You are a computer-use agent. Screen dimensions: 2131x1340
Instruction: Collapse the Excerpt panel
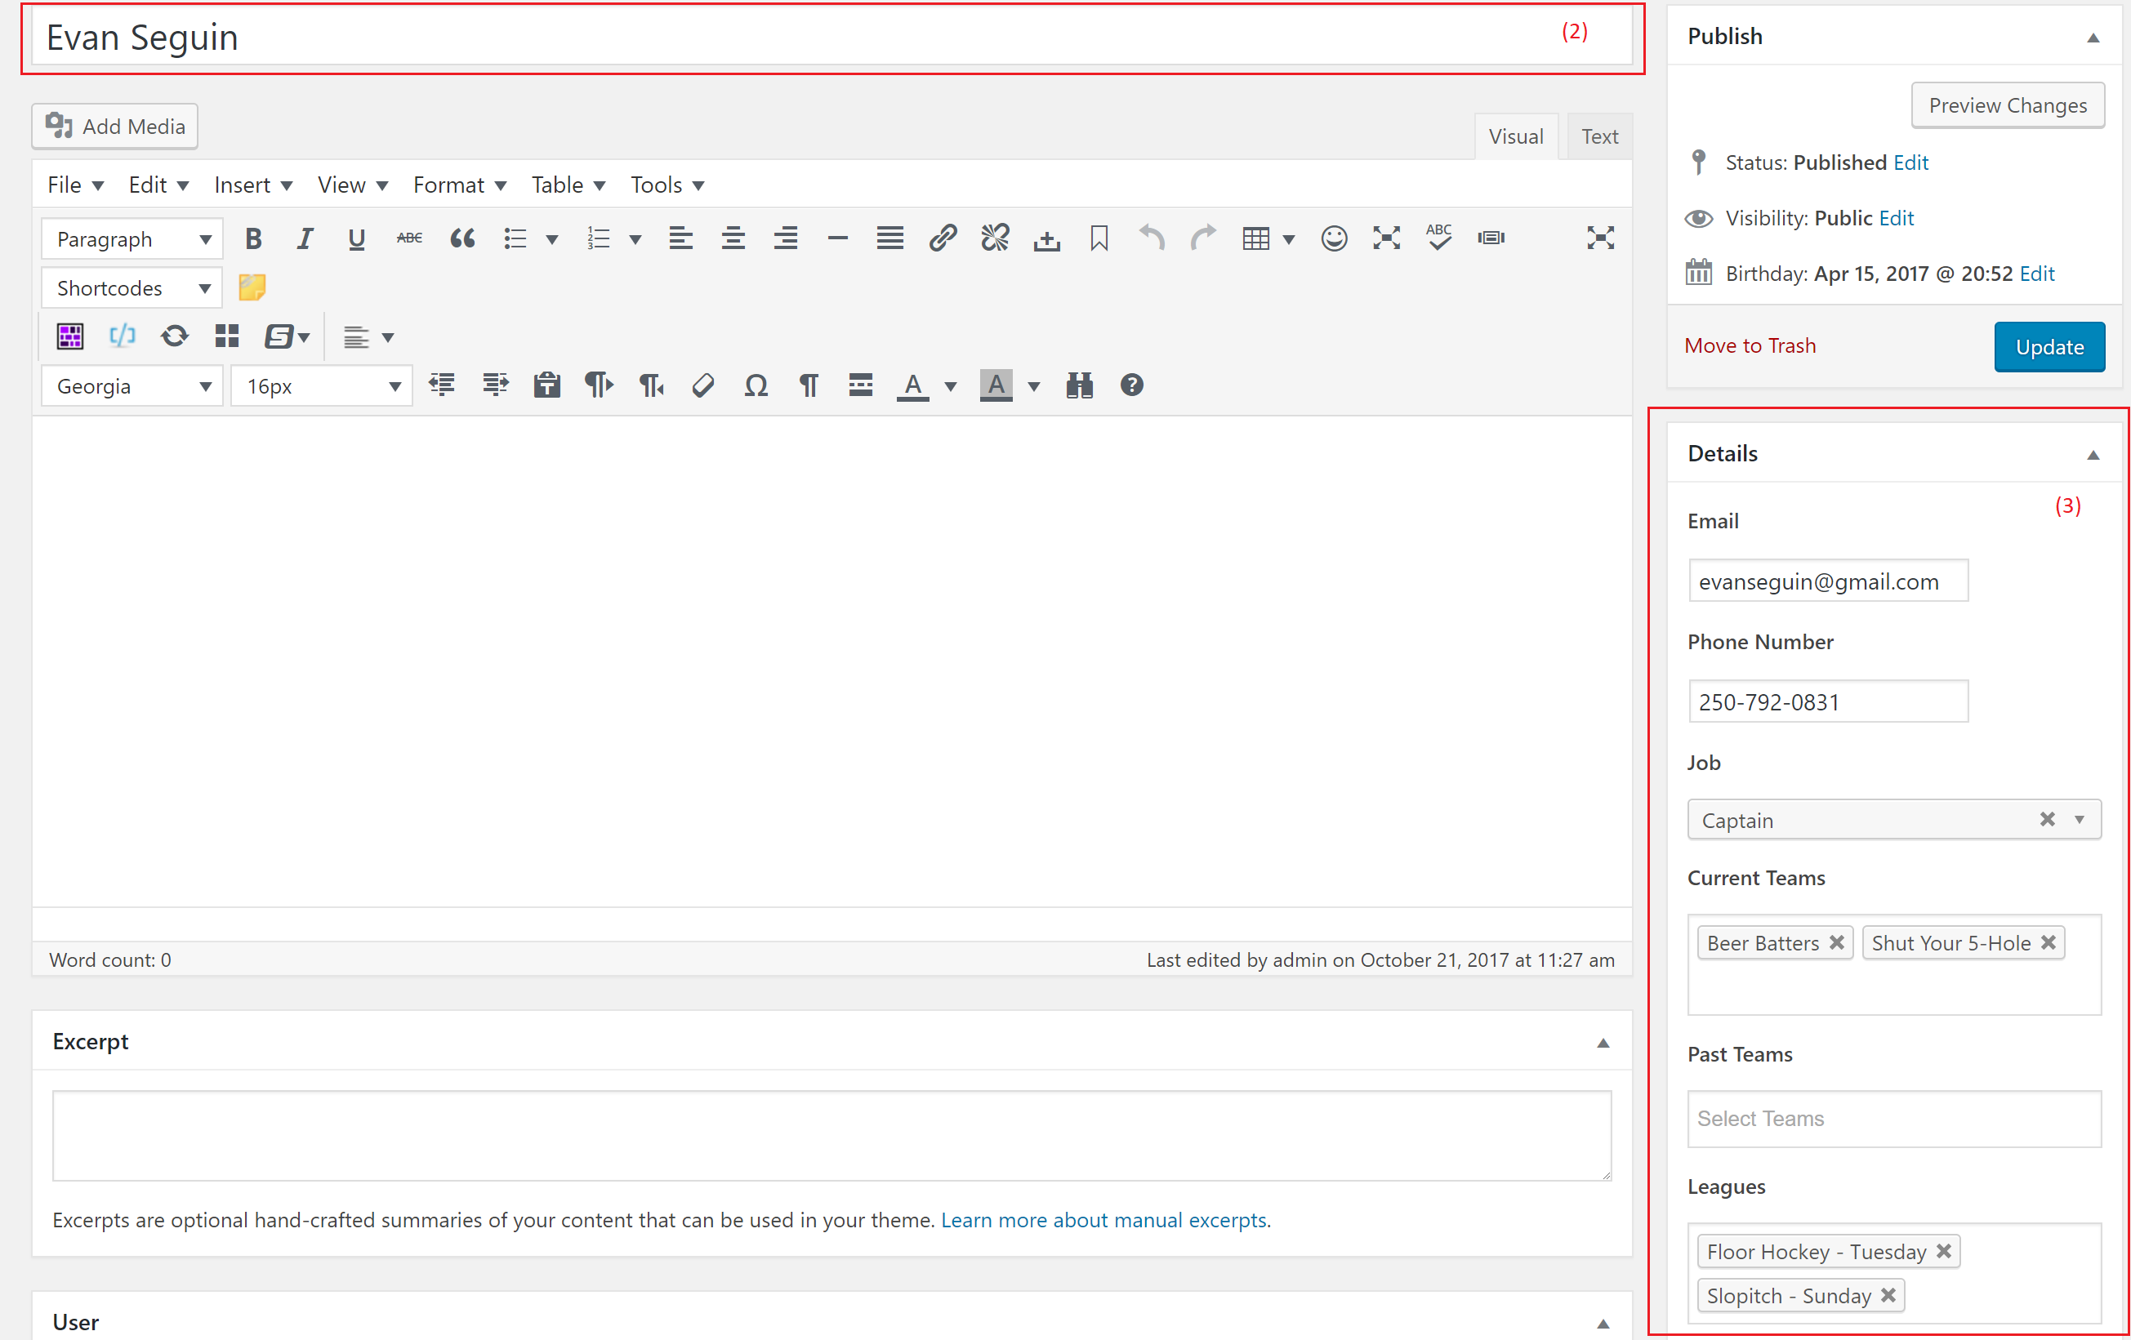click(x=1603, y=1043)
